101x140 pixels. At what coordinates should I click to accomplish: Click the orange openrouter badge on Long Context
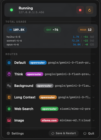tap(48, 97)
